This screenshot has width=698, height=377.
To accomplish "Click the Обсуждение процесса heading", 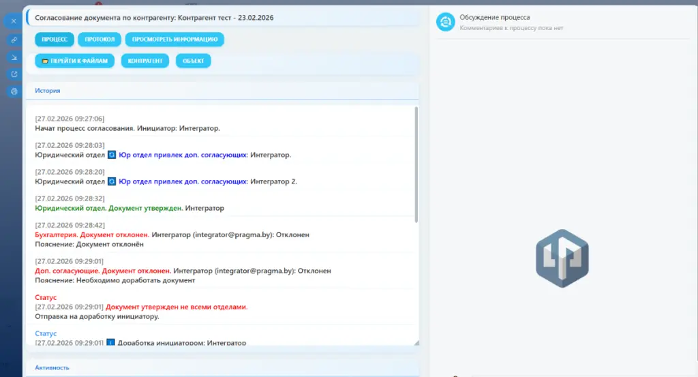I will pyautogui.click(x=494, y=17).
